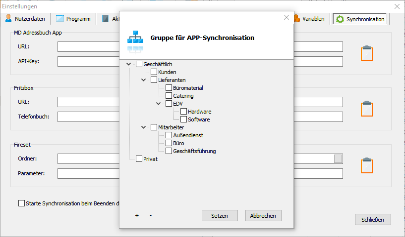Click the Fireset clipboard paste icon
The image size is (405, 237).
(366, 165)
